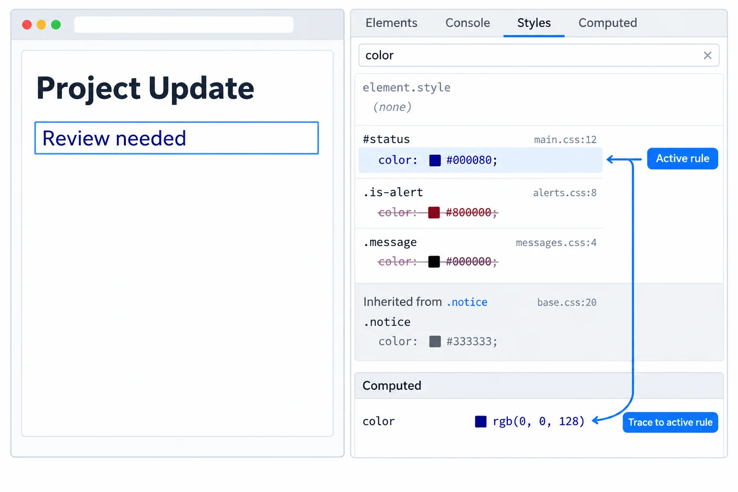Open the Console tab
Viewport: 738px width, 492px height.
click(x=467, y=23)
